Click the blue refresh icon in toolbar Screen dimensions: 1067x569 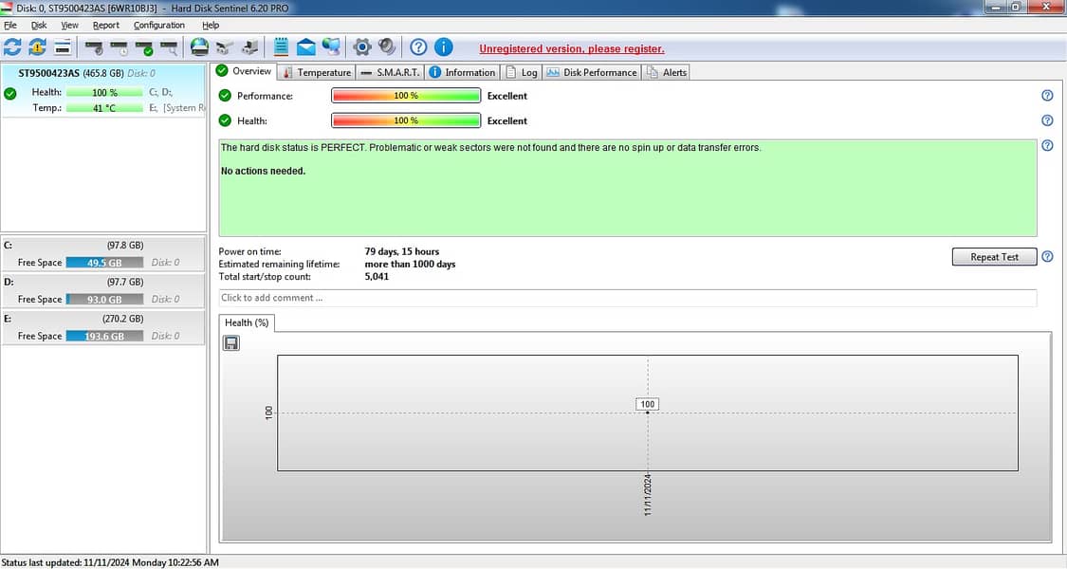tap(12, 46)
